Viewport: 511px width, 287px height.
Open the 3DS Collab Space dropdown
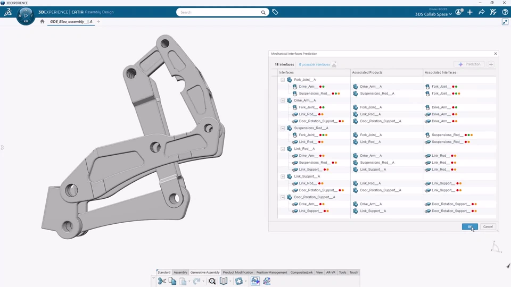coord(433,14)
